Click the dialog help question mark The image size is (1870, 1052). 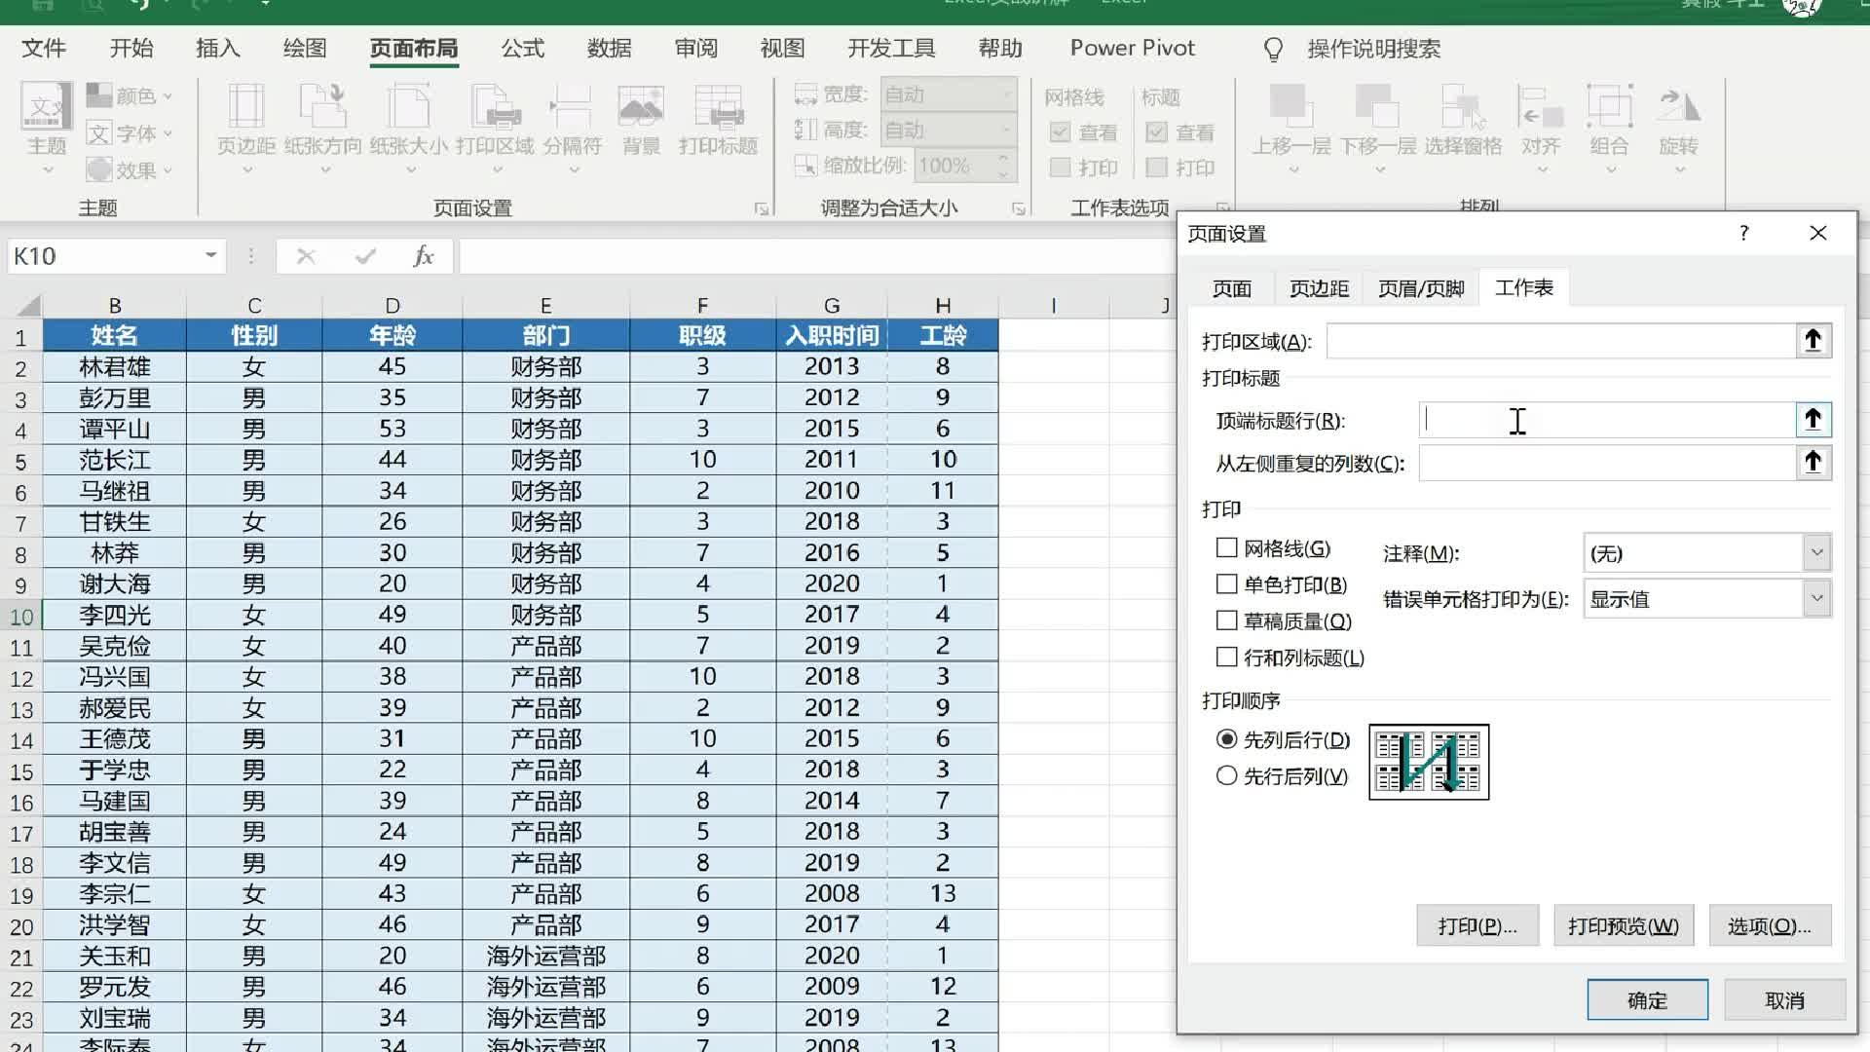[x=1743, y=233]
